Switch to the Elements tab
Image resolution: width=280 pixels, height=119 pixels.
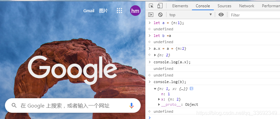coord(180,6)
